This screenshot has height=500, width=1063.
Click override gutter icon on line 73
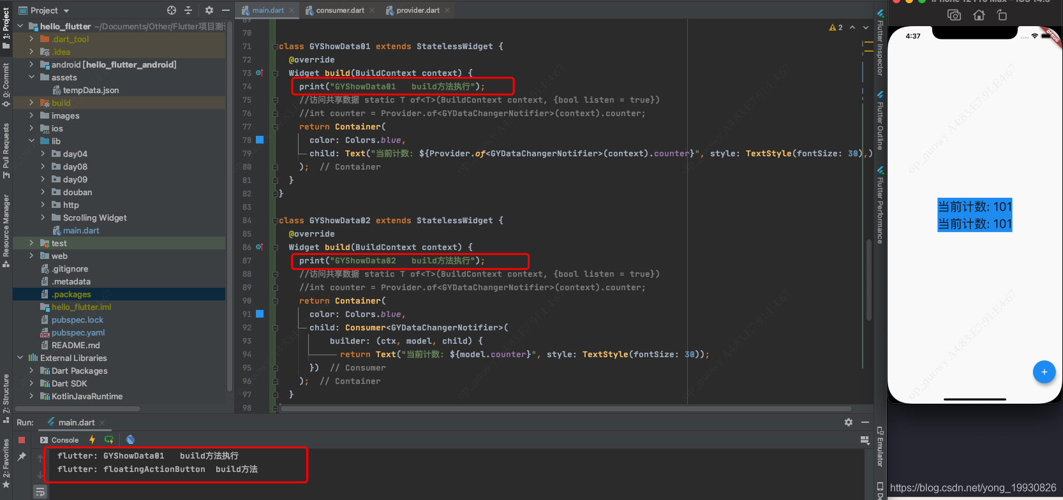coord(260,73)
